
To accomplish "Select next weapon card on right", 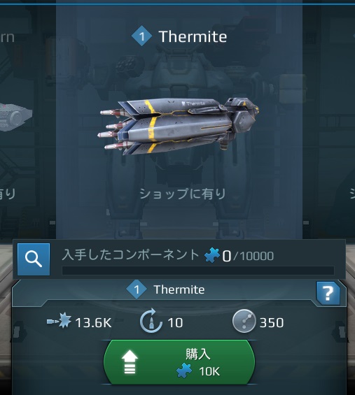I will [x=329, y=121].
